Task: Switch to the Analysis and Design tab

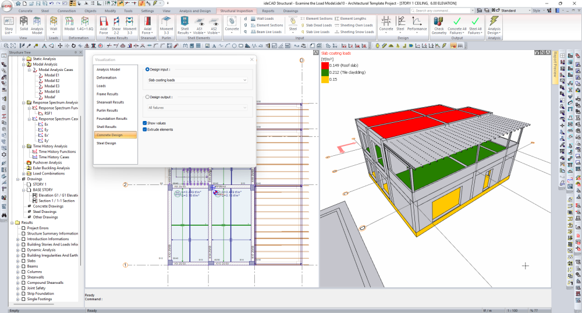Action: 195,10
